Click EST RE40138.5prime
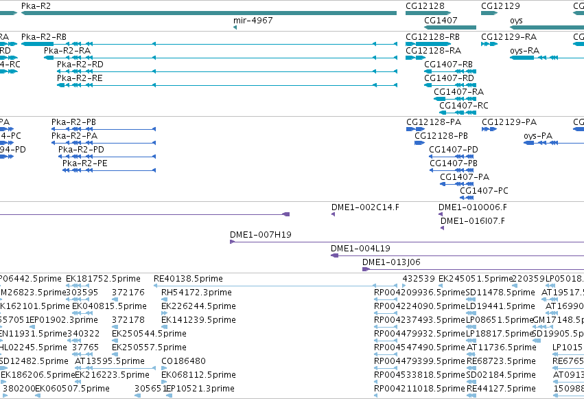Image resolution: width=584 pixels, height=399 pixels. click(x=276, y=286)
